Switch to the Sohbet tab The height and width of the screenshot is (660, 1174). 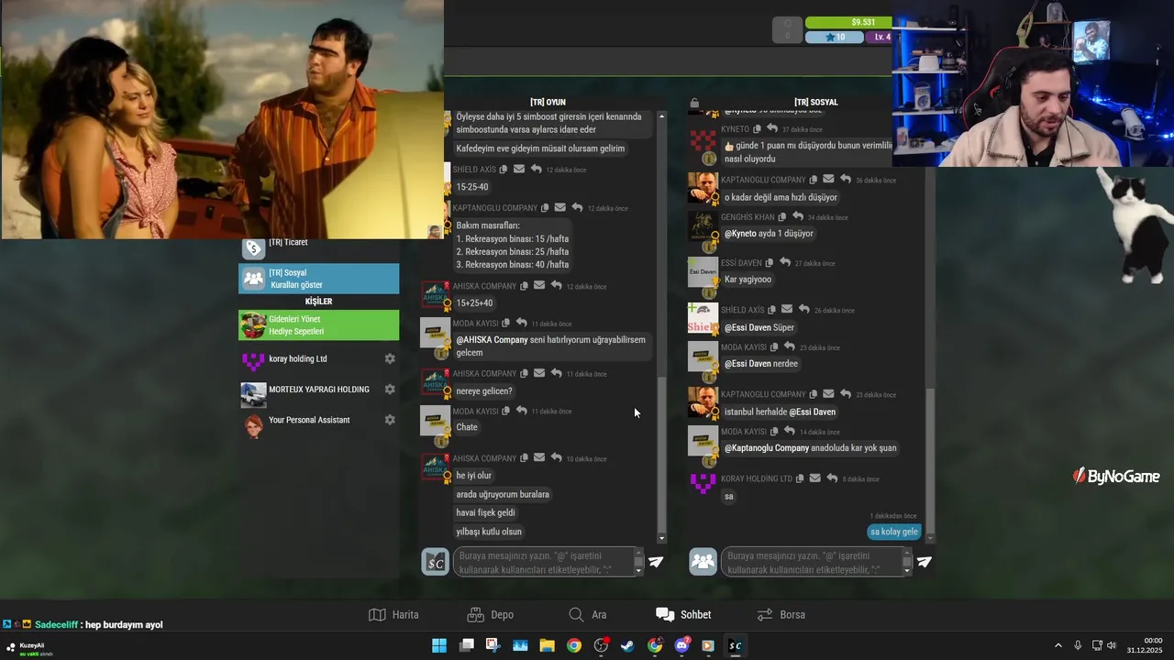(x=683, y=615)
